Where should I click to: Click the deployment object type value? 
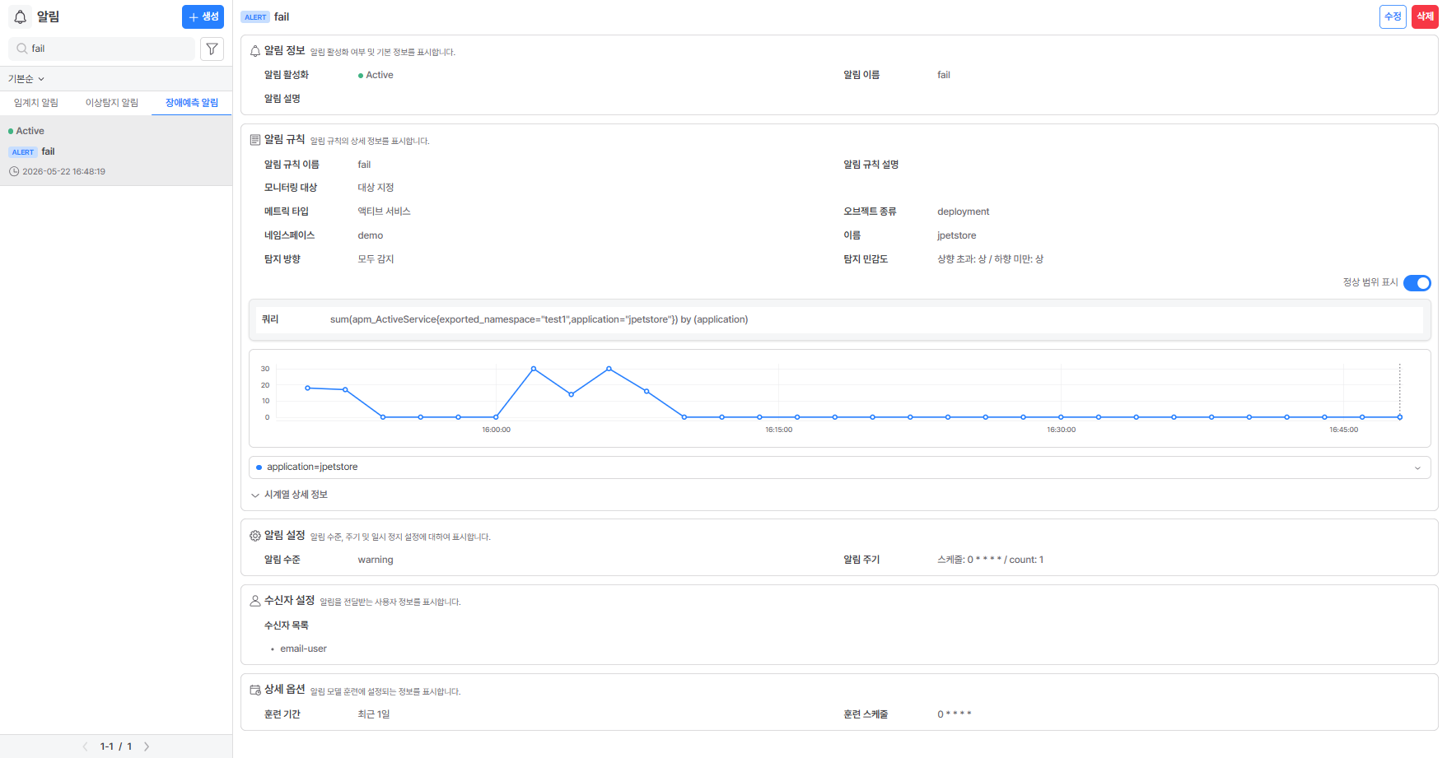[963, 212]
